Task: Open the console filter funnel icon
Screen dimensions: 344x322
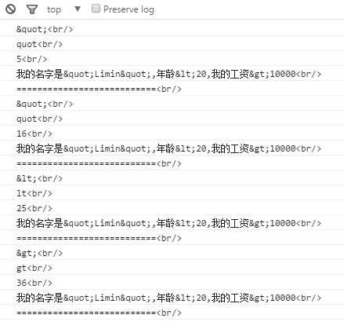Action: click(x=32, y=9)
